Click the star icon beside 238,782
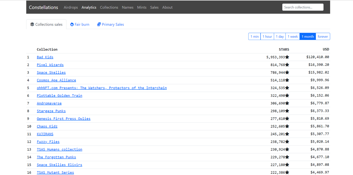The image size is (353, 175). click(x=287, y=141)
